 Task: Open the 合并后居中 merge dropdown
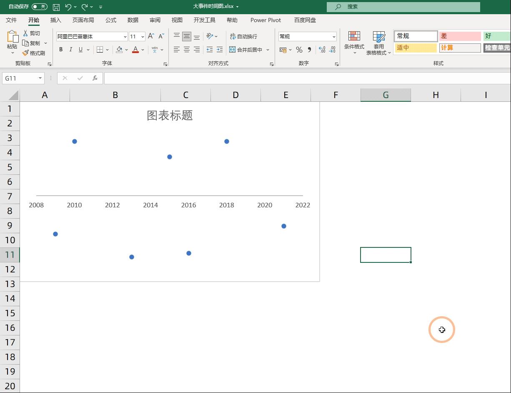click(x=268, y=49)
